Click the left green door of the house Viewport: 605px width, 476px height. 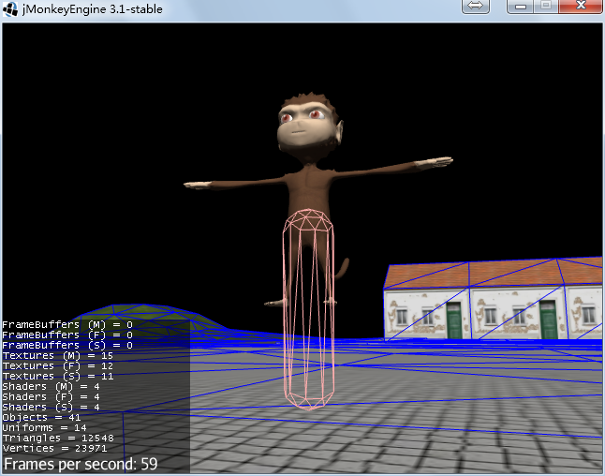click(x=455, y=320)
